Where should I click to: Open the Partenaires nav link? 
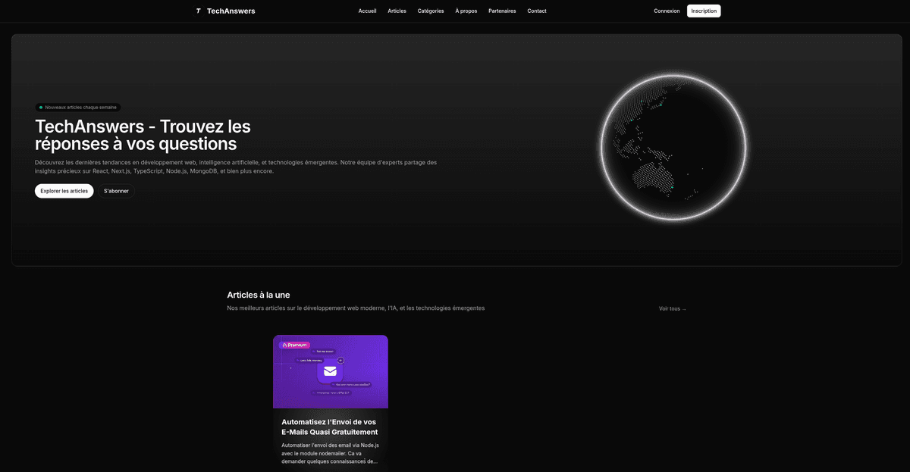point(502,11)
